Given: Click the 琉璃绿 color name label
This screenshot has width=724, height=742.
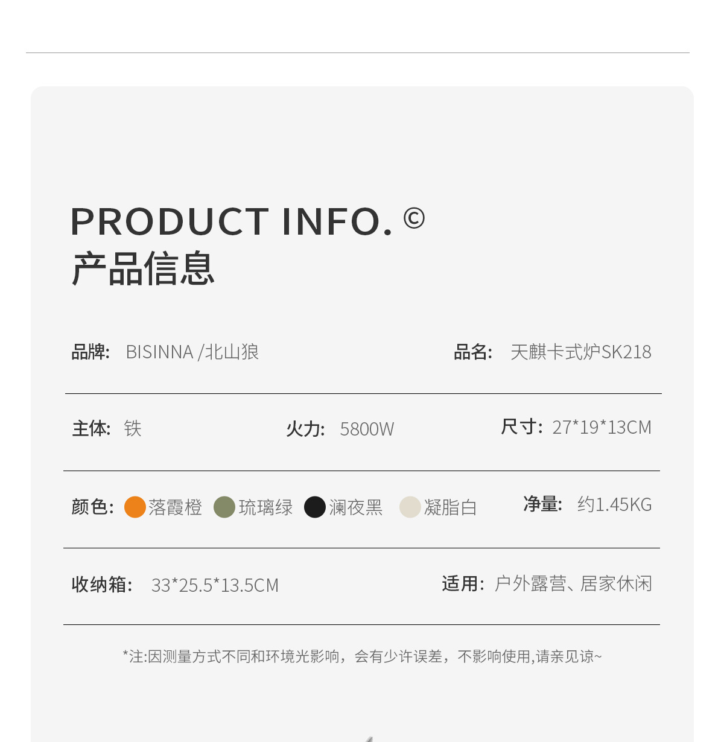Looking at the screenshot, I should (265, 507).
